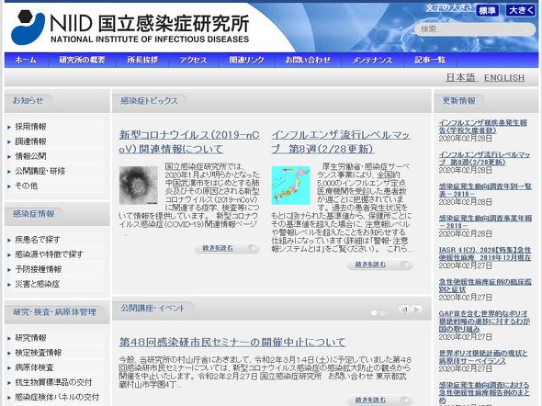The image size is (542, 406).
Task: Click in the 検索 search field
Action: tap(475, 29)
